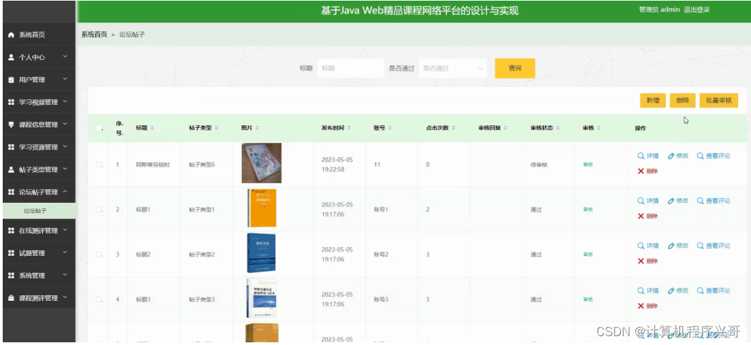
Task: Click the magnifier 详情 icon in row 标题3
Action: pos(641,291)
